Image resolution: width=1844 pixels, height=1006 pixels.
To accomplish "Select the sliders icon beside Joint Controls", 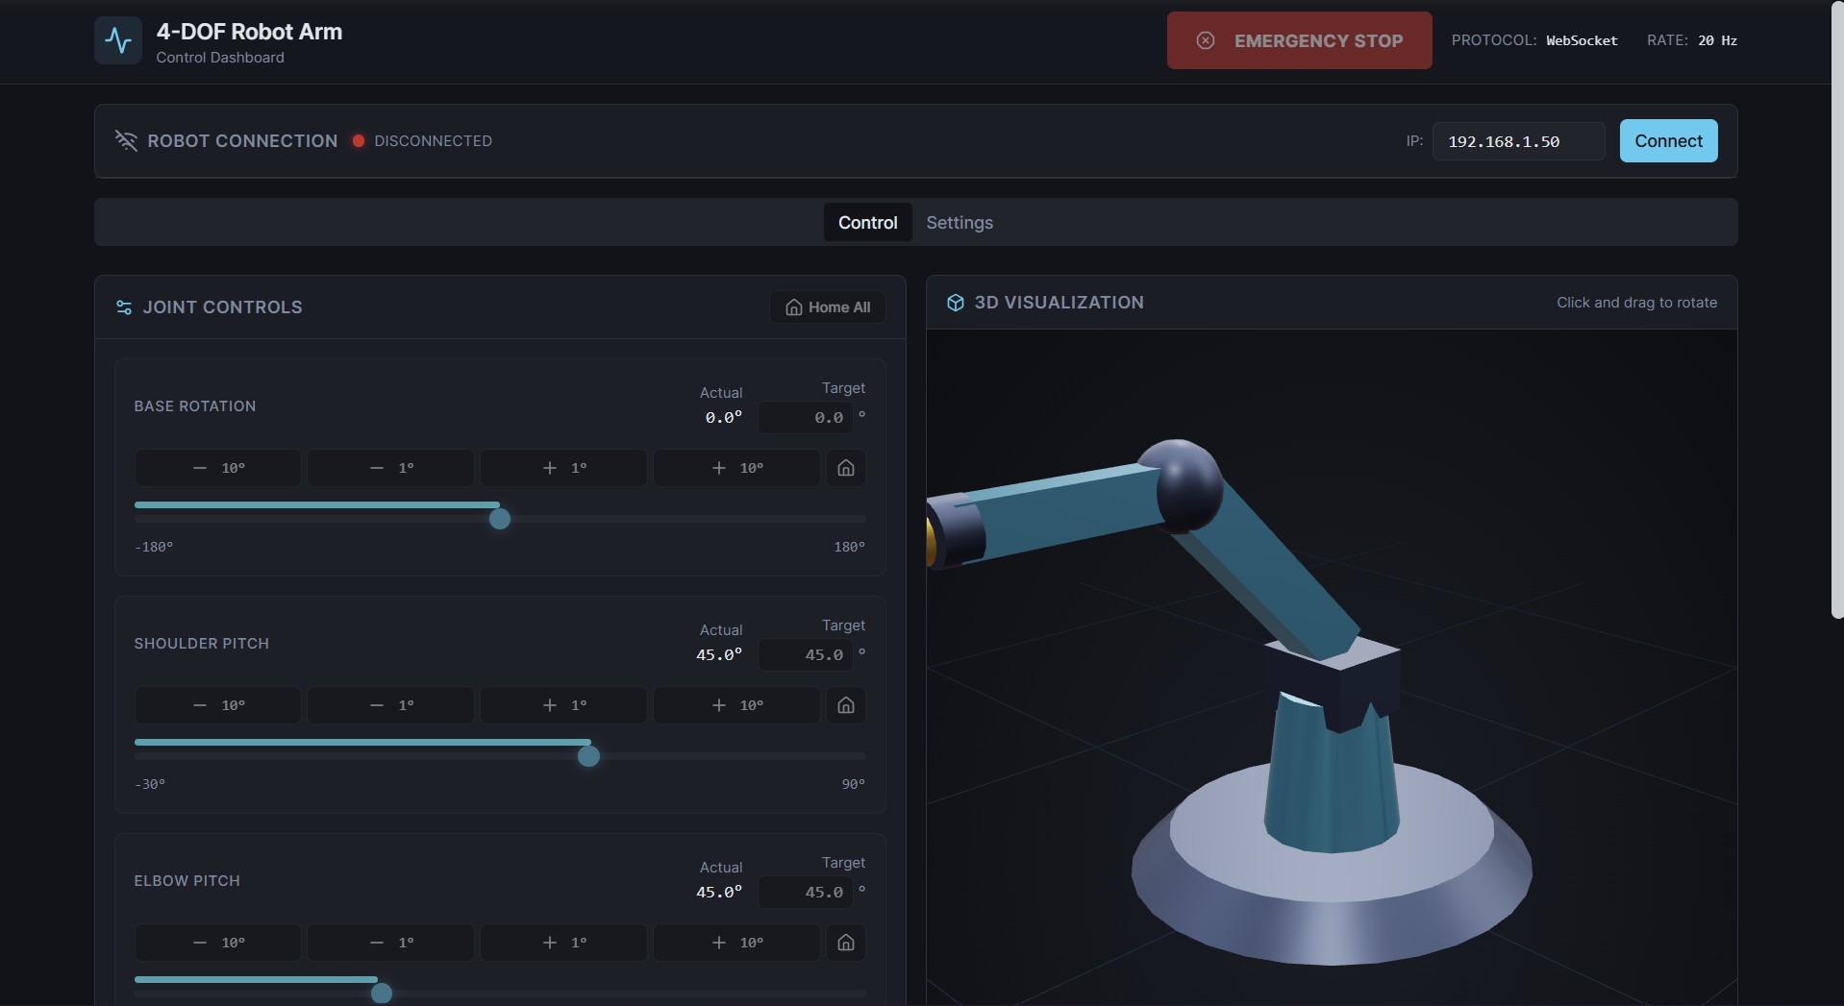I will 124,307.
